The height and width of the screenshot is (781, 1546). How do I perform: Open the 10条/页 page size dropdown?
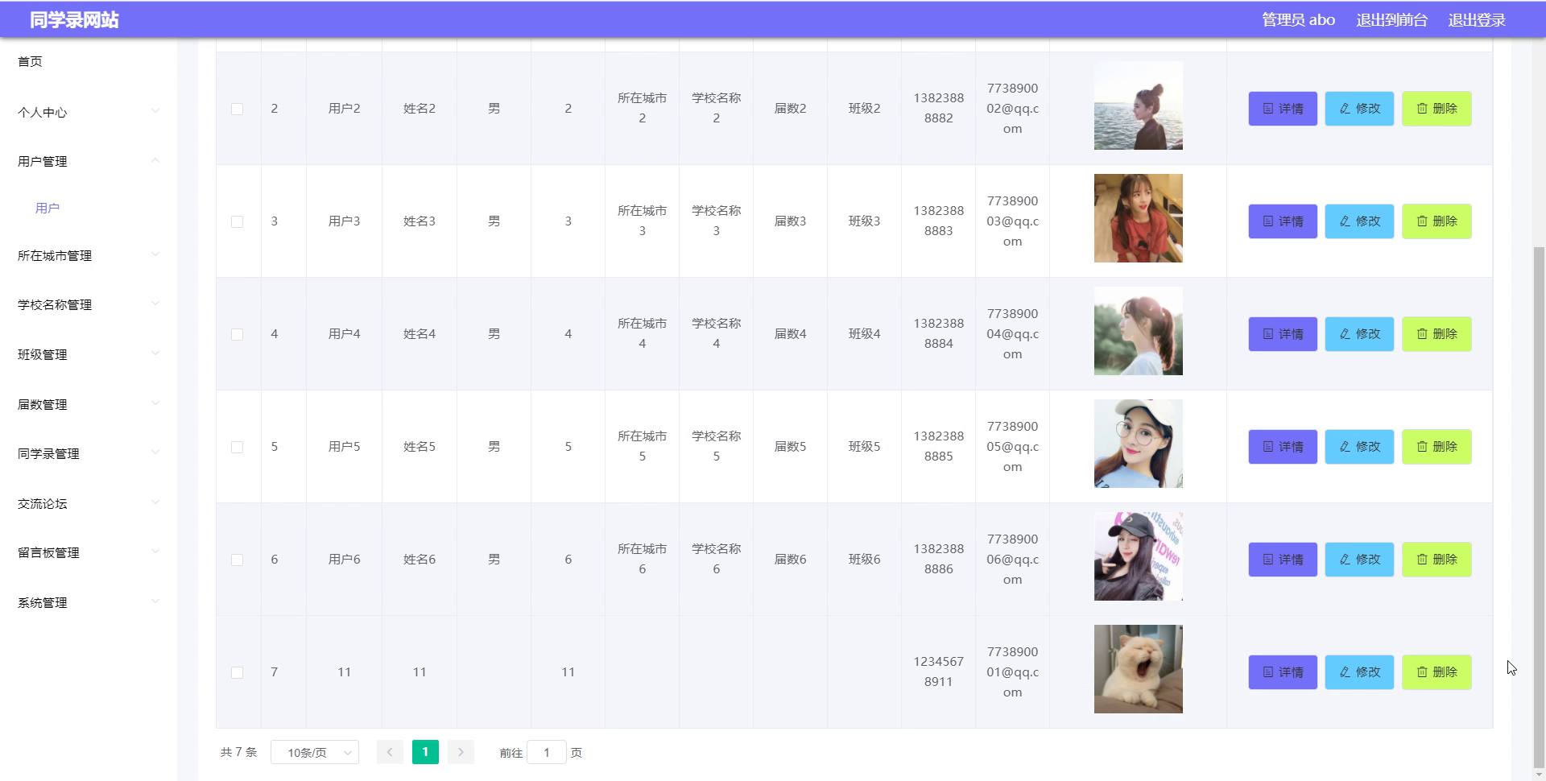(x=315, y=752)
